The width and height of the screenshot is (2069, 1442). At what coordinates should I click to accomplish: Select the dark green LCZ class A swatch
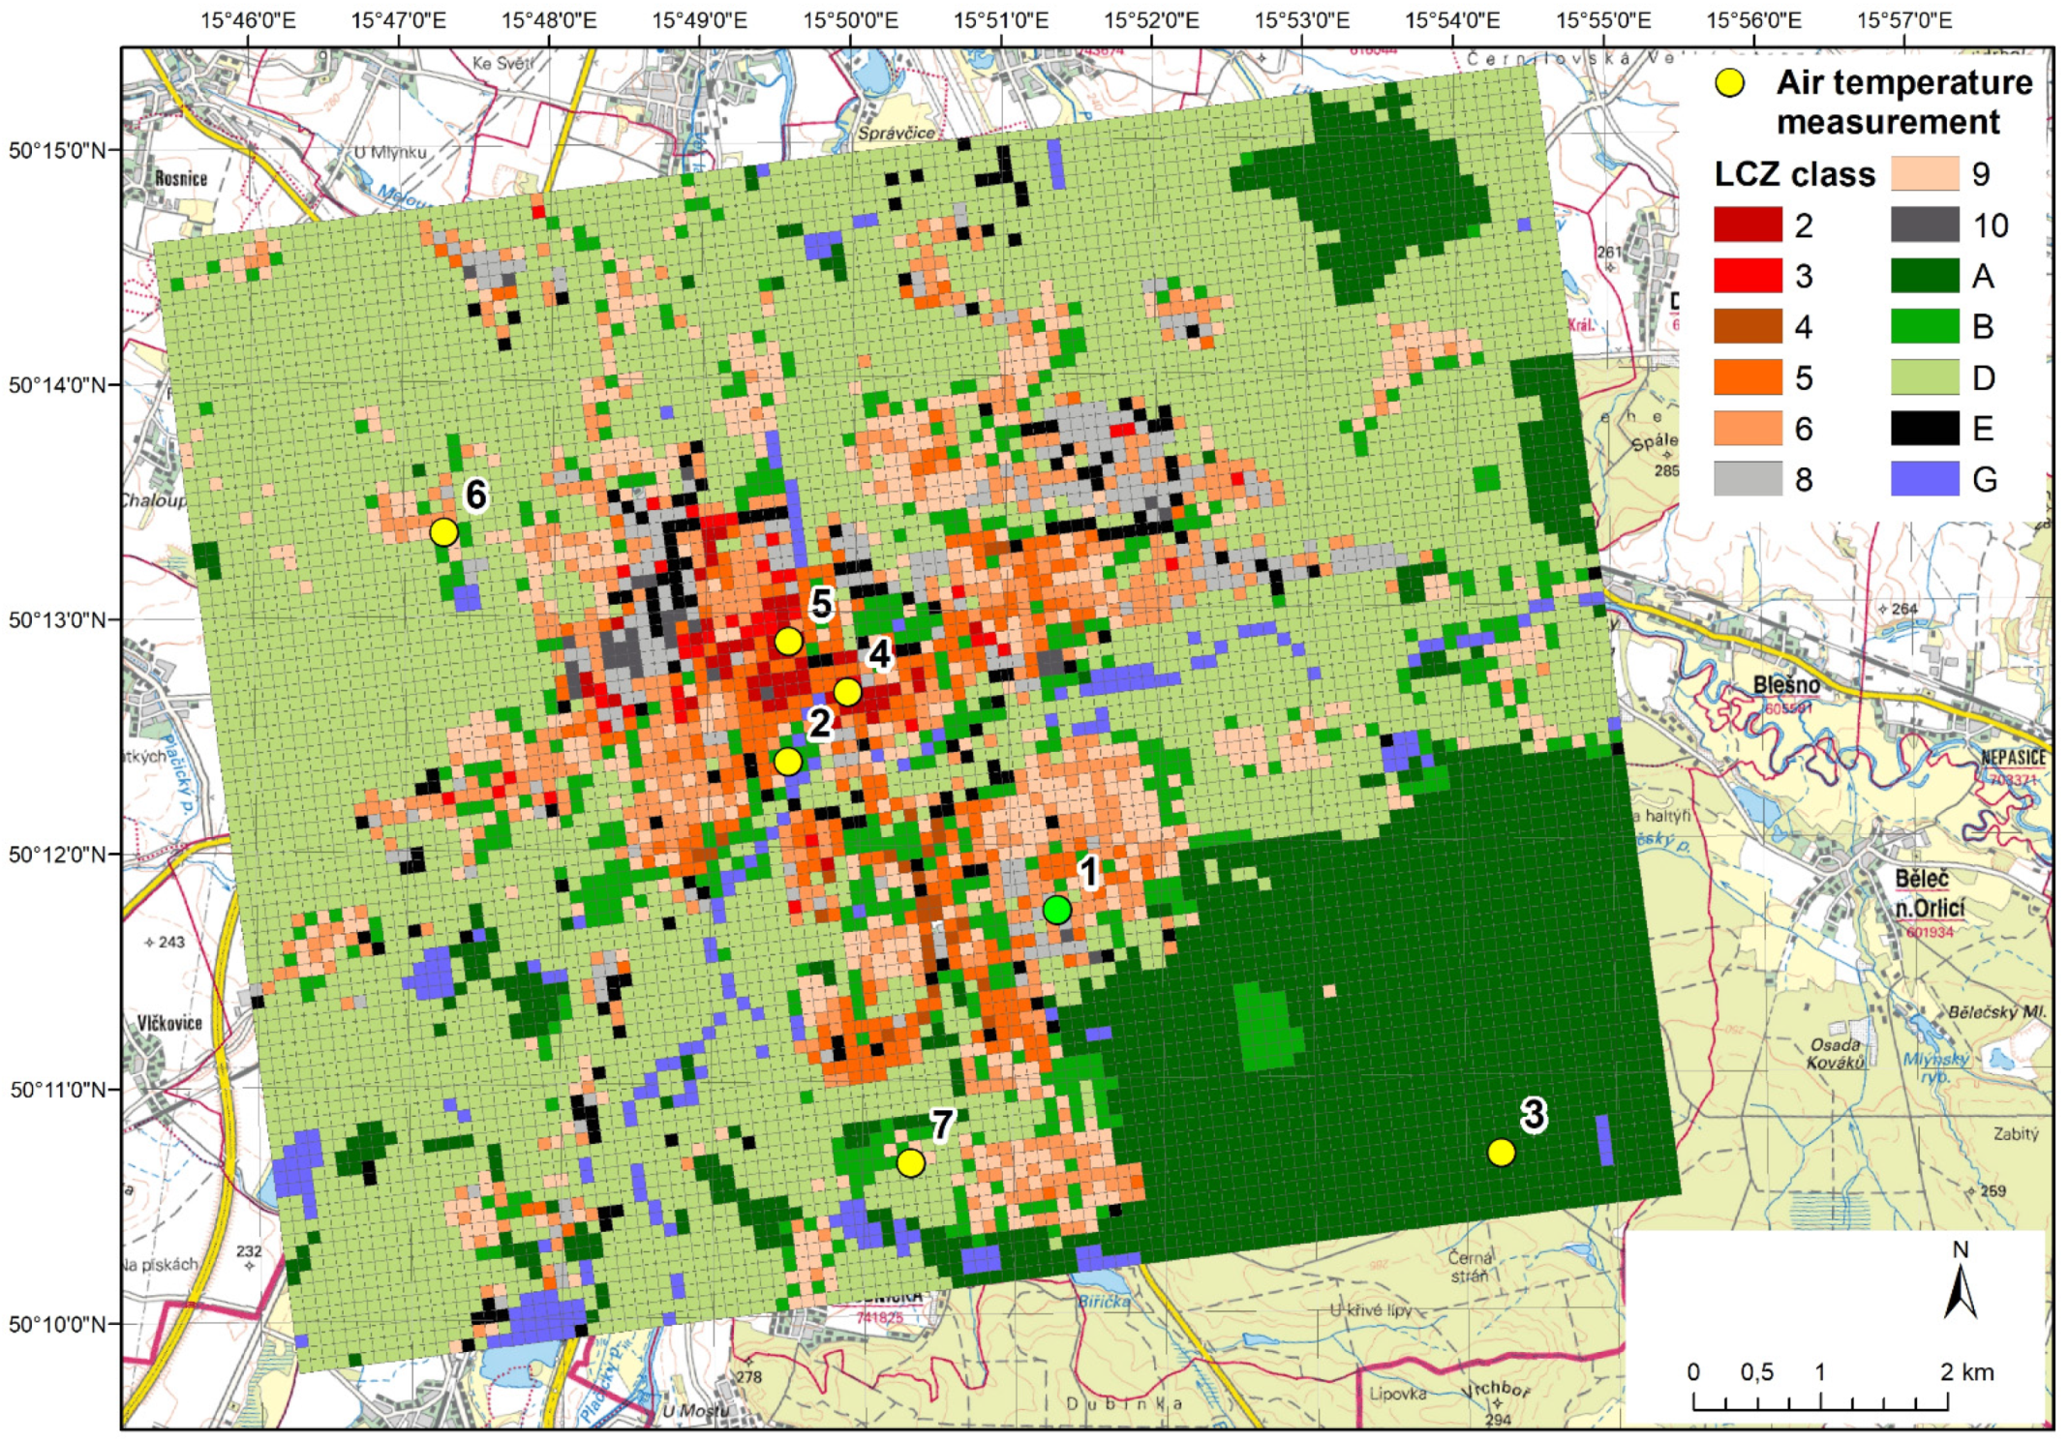[1925, 276]
